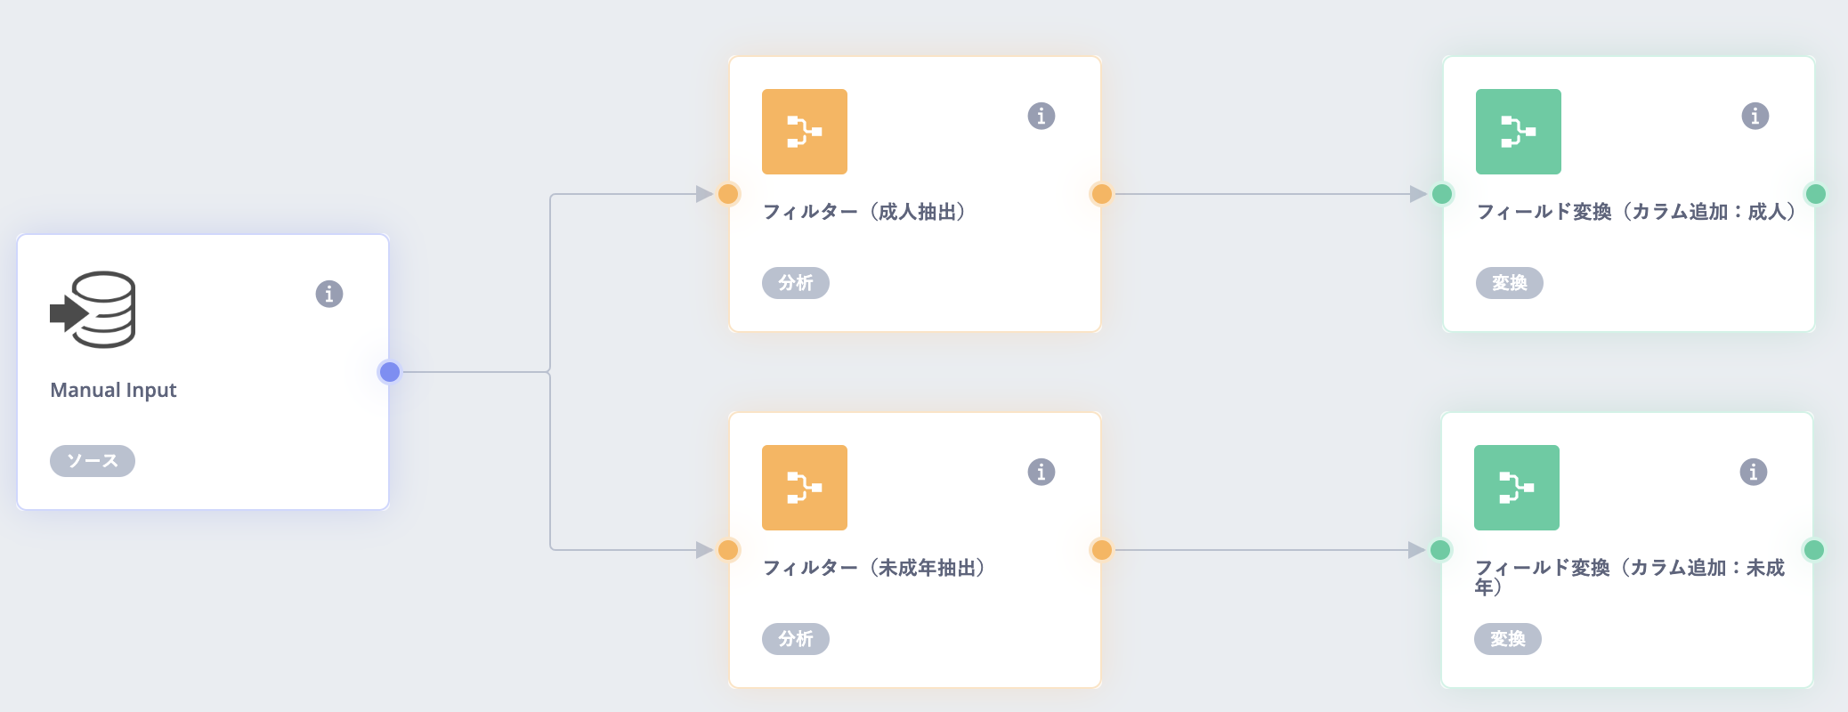Click the 分析 tag on フィルター（成人抽出）
The height and width of the screenshot is (712, 1848).
796,283
